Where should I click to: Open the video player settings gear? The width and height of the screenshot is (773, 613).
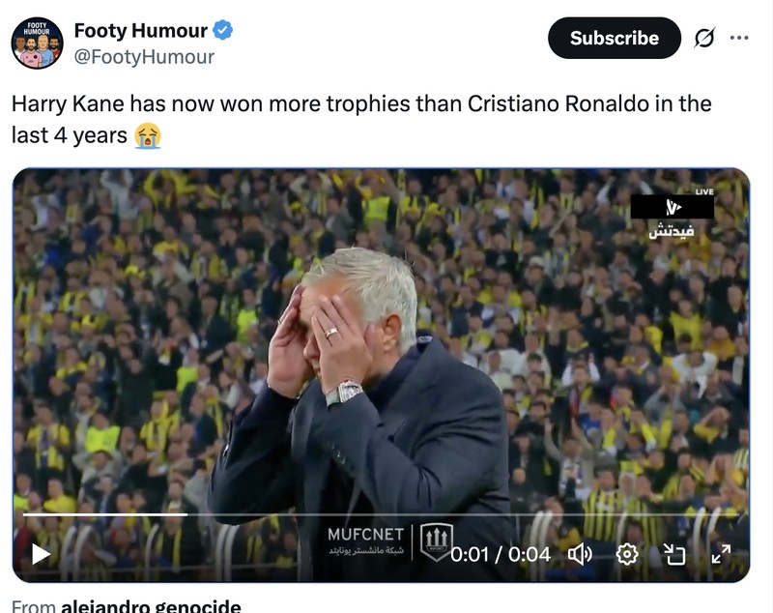coord(626,555)
